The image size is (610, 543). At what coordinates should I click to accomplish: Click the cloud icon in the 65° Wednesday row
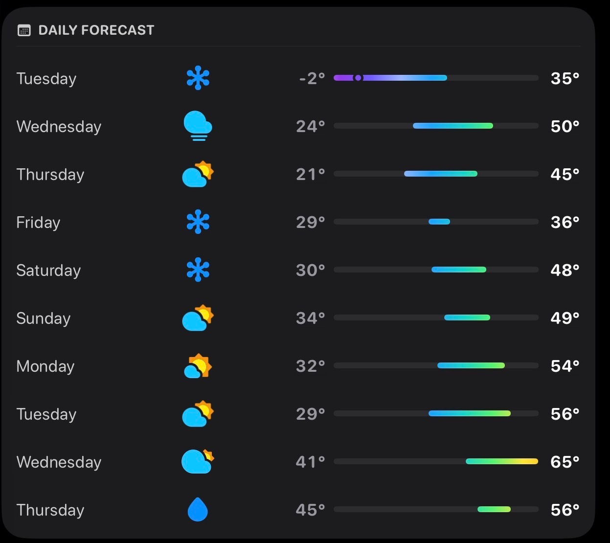[x=198, y=462]
